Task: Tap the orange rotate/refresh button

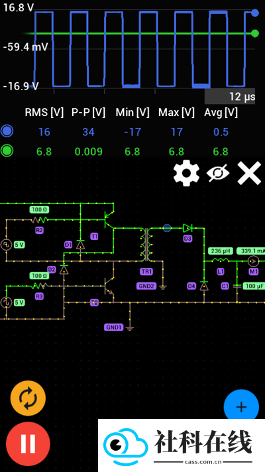Action: (28, 398)
